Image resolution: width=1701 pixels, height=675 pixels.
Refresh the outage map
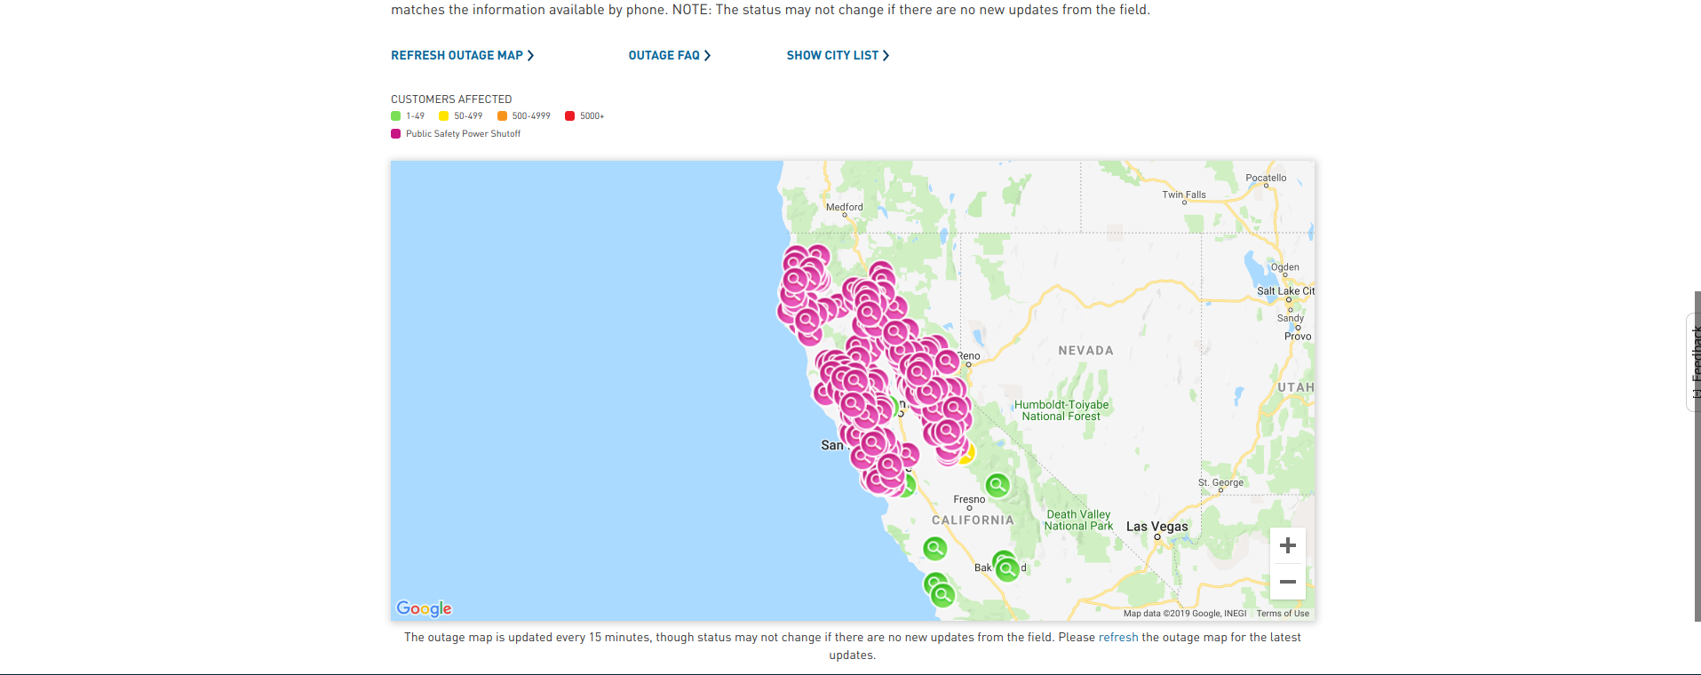(463, 55)
